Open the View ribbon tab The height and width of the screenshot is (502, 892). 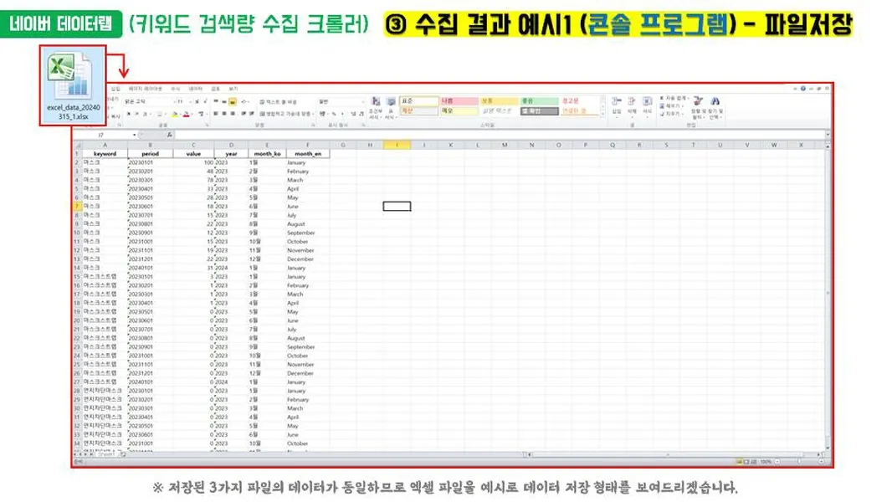233,89
